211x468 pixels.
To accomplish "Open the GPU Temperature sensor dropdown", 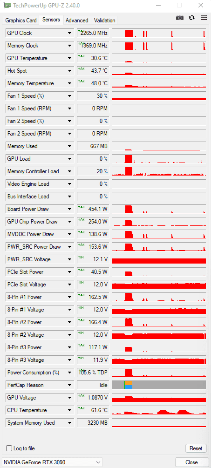I will [x=69, y=58].
